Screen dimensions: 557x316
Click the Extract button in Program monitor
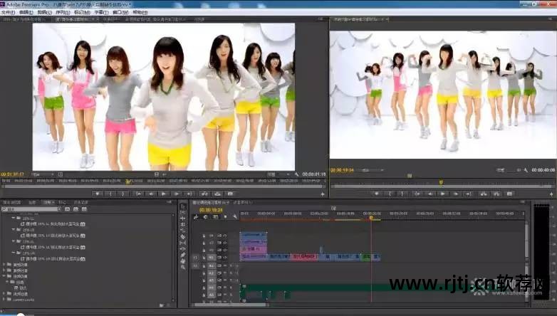point(496,194)
